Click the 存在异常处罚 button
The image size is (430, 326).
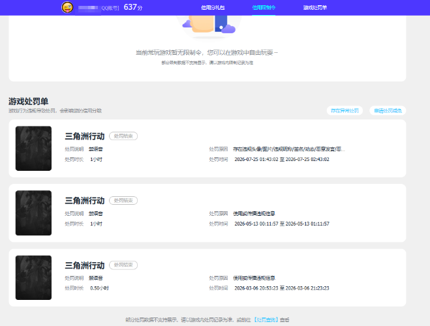(x=345, y=111)
